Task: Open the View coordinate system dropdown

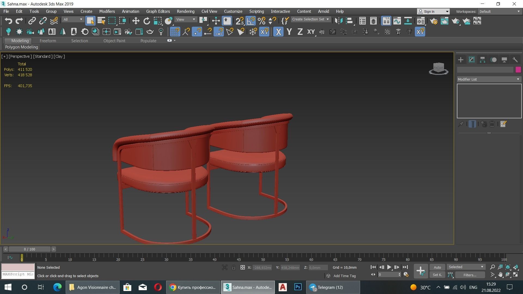Action: (186, 20)
